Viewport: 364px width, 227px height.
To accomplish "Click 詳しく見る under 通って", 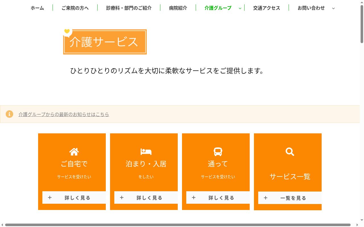I will (218, 197).
